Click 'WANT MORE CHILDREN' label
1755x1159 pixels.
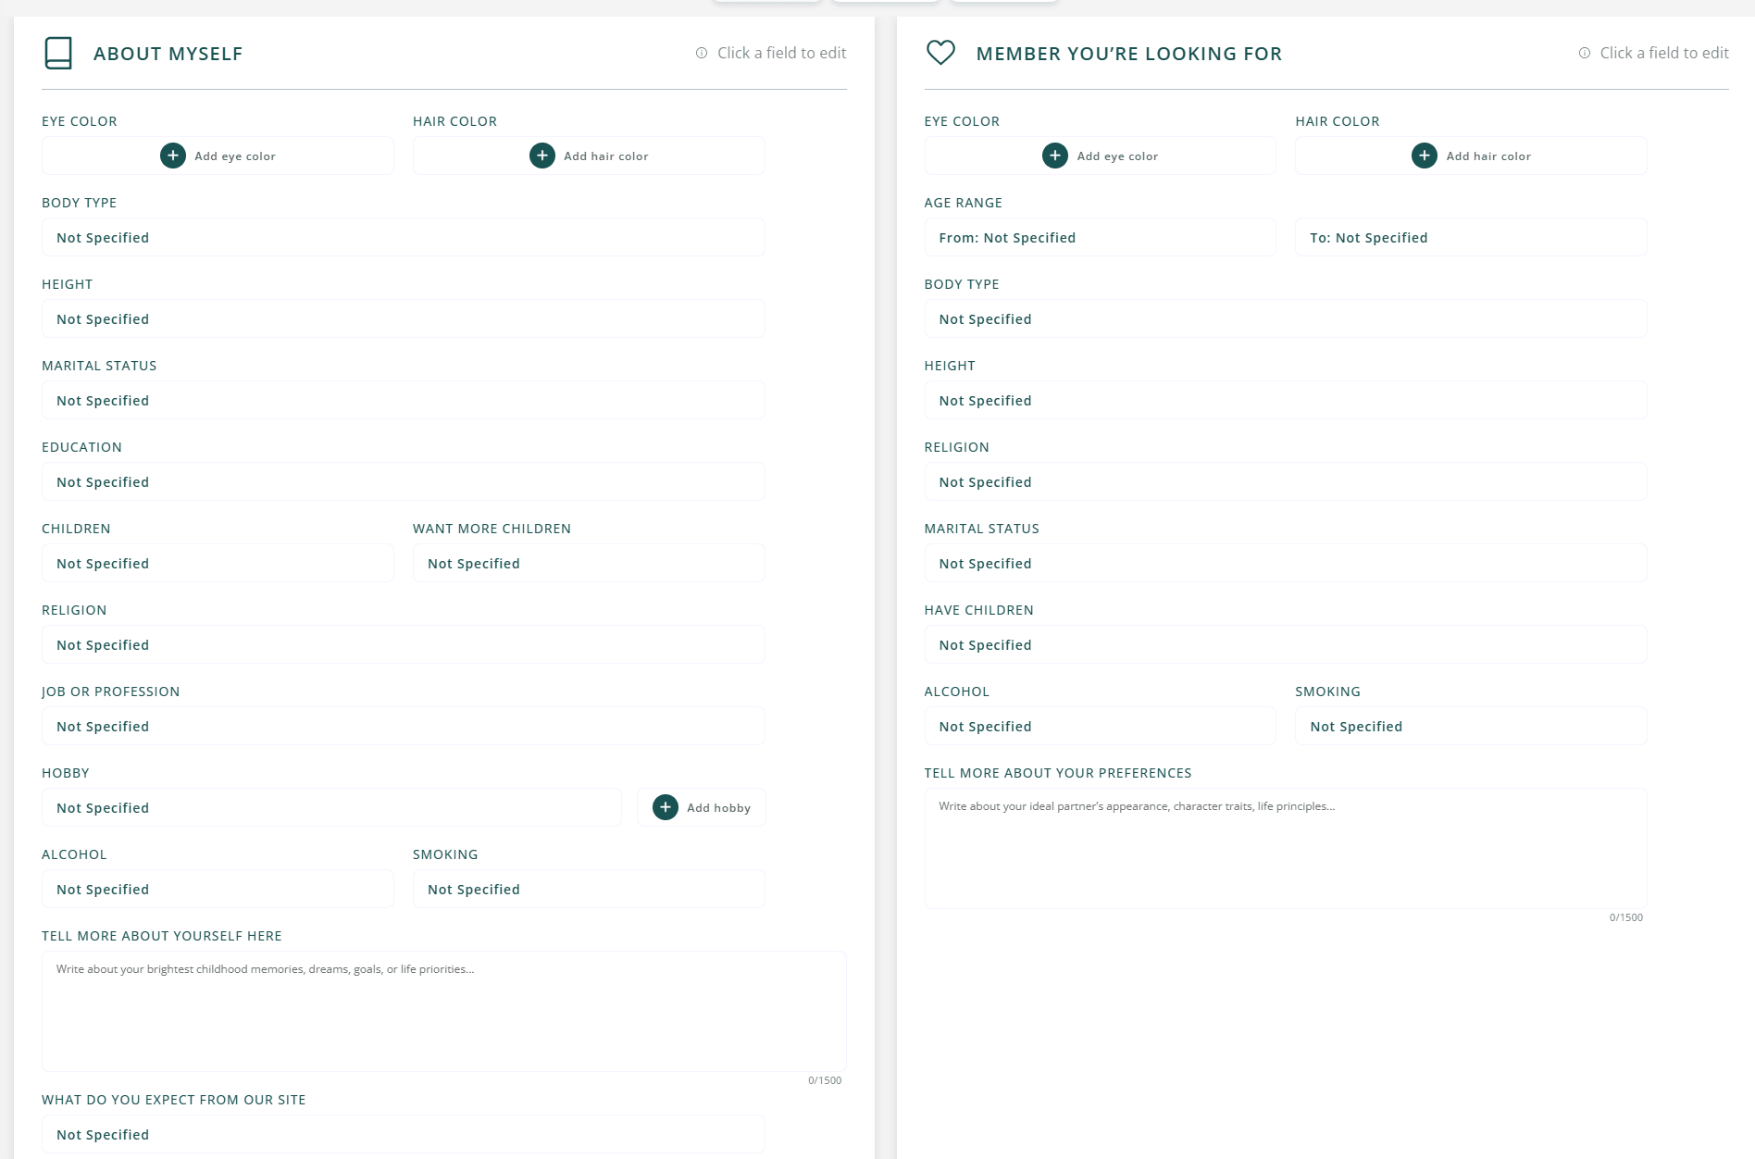tap(492, 529)
